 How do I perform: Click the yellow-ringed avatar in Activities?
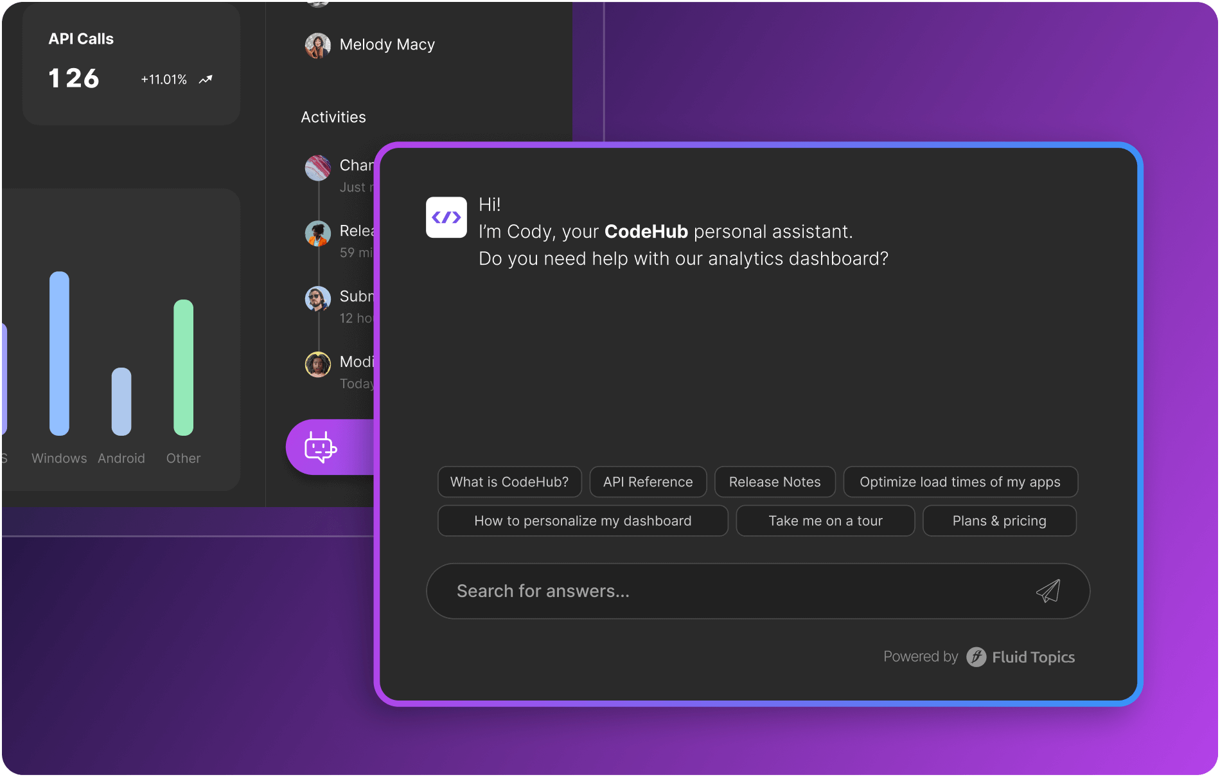[x=317, y=364]
